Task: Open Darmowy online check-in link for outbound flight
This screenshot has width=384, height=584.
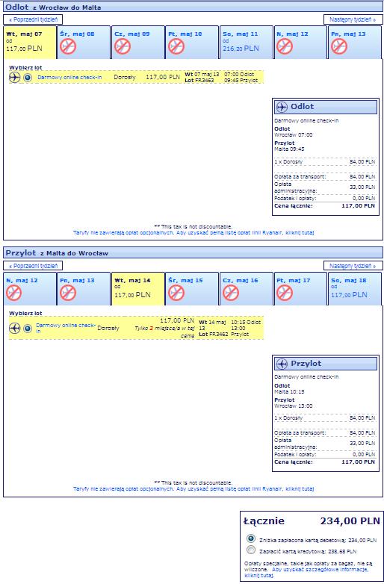Action: coord(69,78)
